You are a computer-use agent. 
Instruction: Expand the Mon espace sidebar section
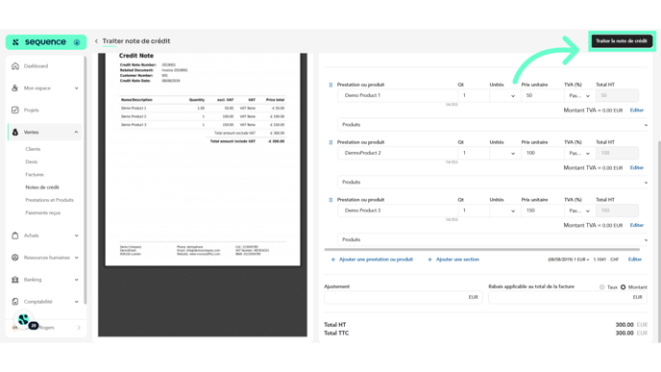click(x=76, y=88)
